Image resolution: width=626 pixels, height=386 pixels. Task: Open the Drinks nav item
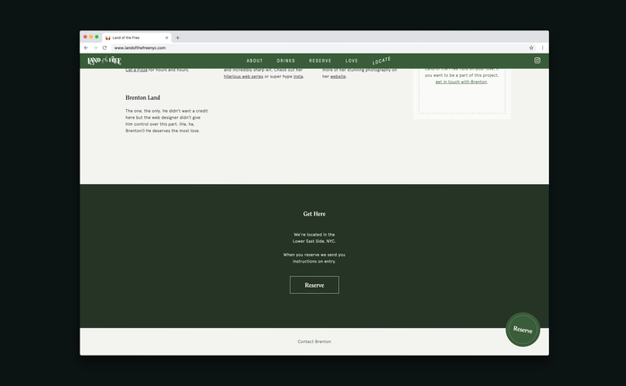click(x=286, y=61)
